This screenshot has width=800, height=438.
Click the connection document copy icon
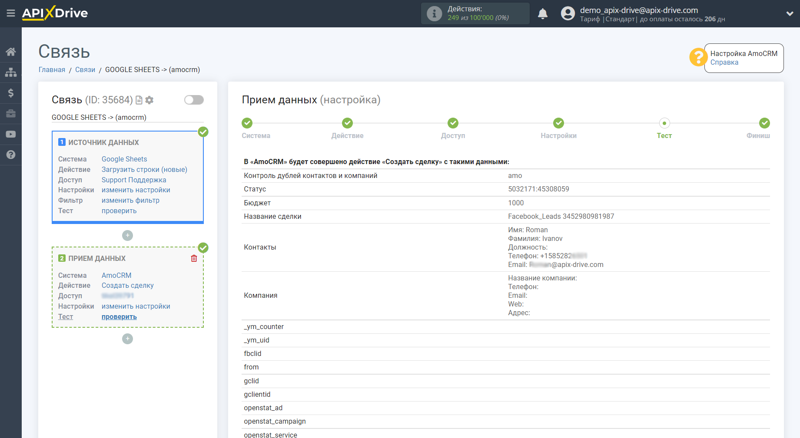pyautogui.click(x=139, y=100)
